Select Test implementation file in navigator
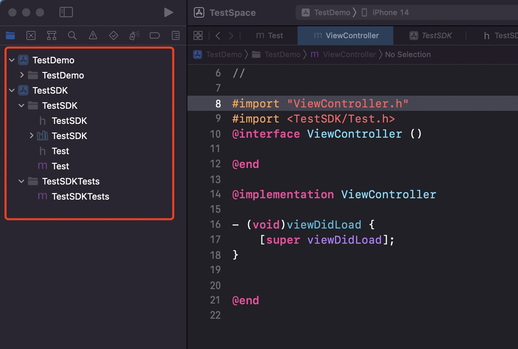This screenshot has width=518, height=349. click(x=60, y=166)
